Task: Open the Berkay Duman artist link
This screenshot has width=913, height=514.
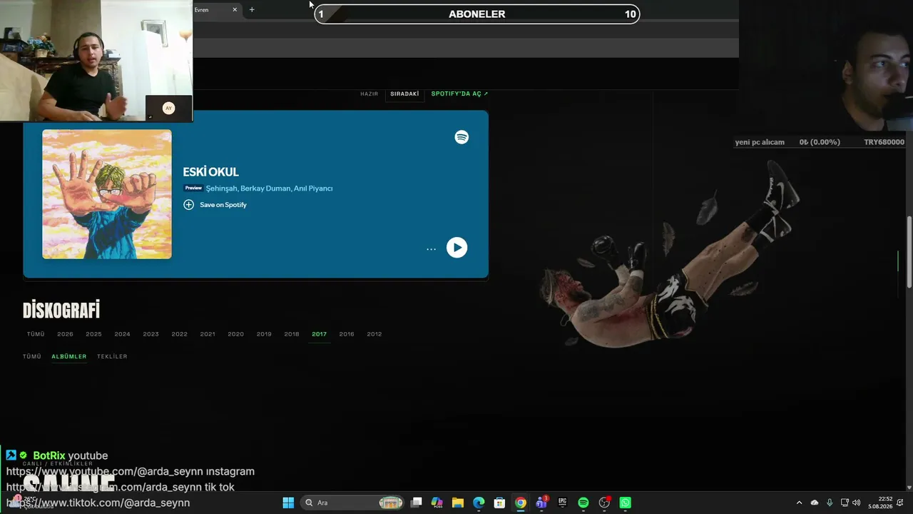Action: [265, 188]
